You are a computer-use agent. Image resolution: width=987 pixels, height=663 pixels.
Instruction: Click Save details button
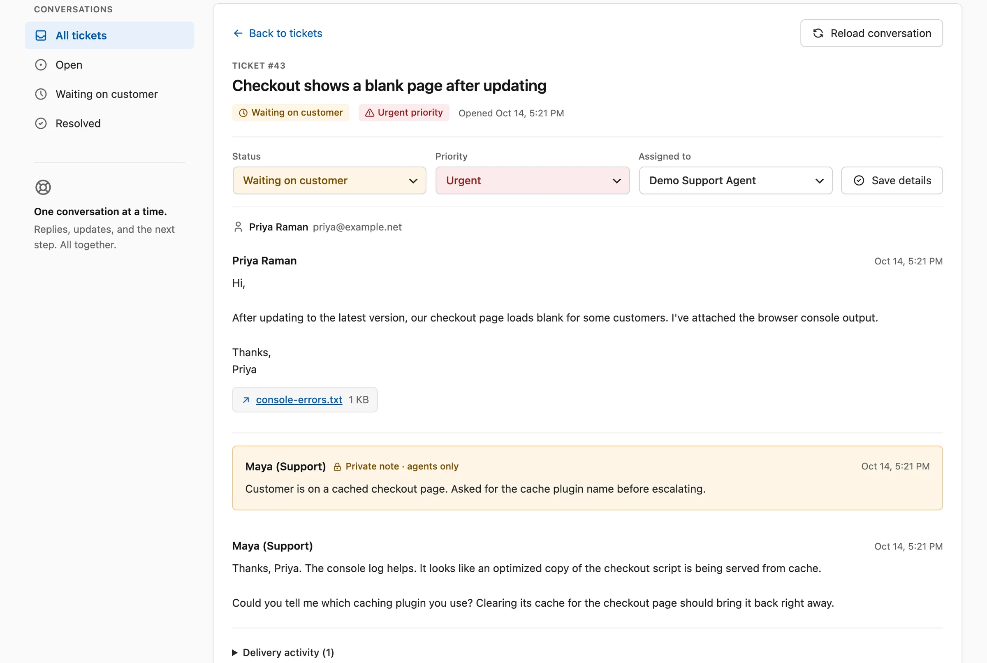click(x=892, y=181)
